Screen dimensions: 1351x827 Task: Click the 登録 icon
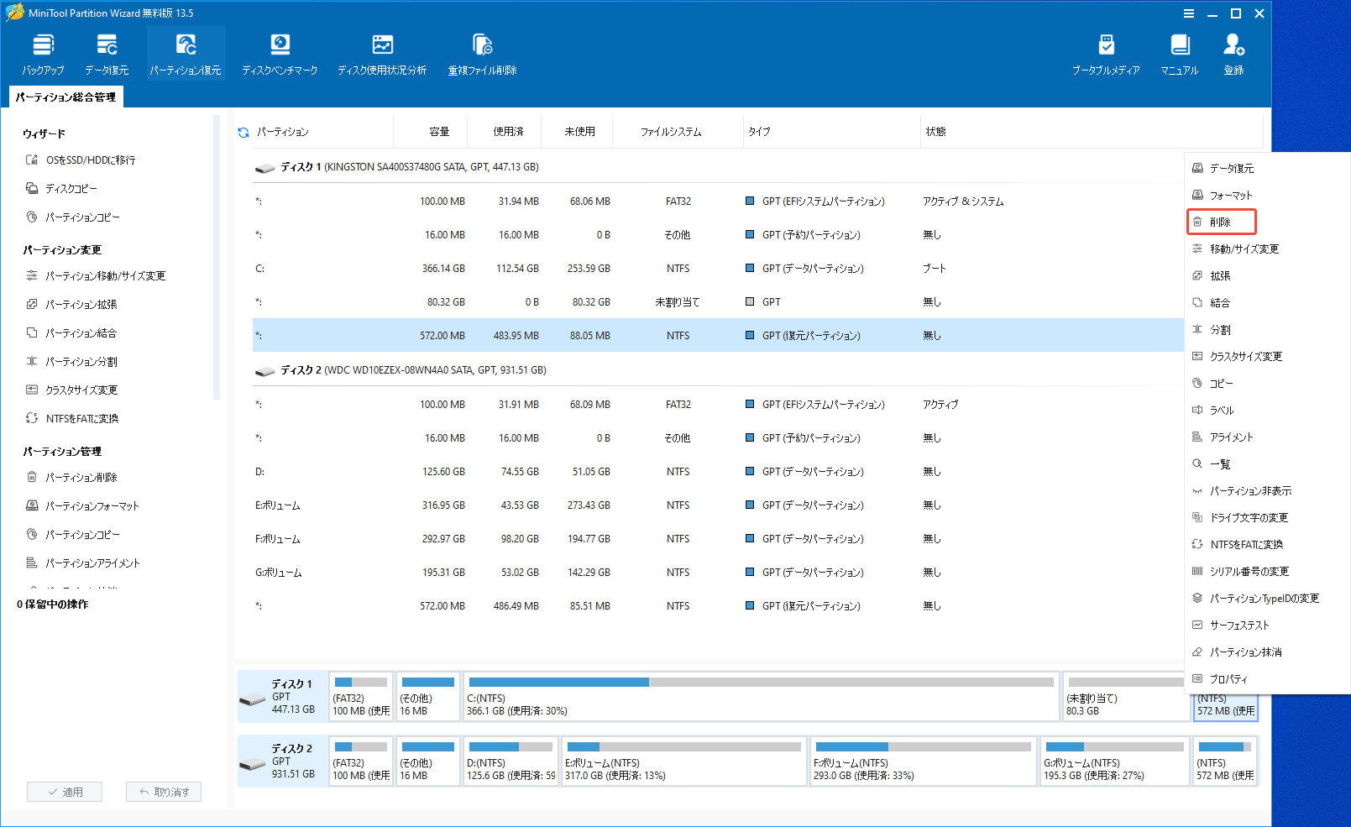pyautogui.click(x=1233, y=52)
